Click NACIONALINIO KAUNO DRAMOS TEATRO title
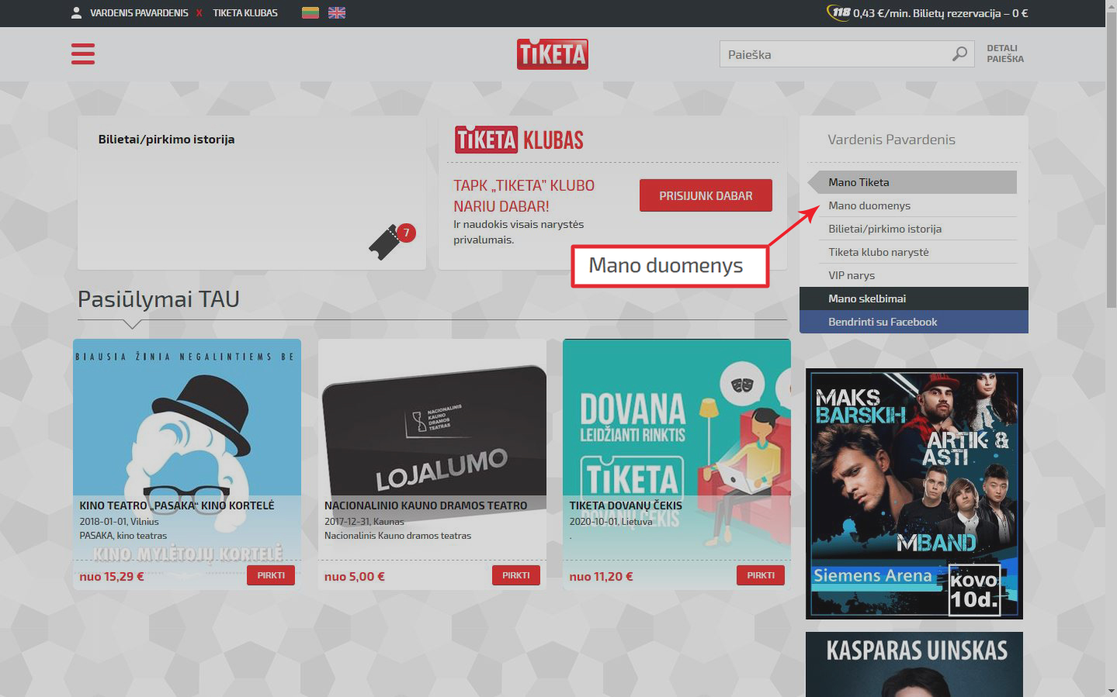 425,505
